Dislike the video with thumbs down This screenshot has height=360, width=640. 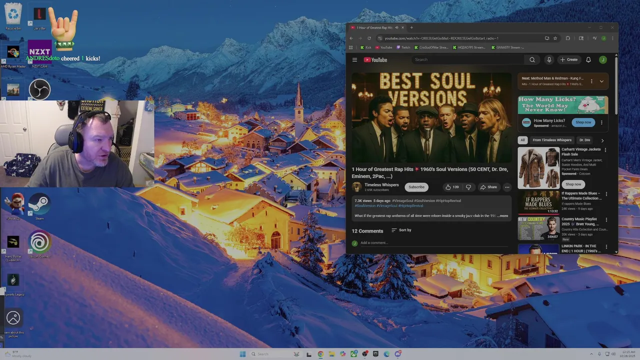468,187
